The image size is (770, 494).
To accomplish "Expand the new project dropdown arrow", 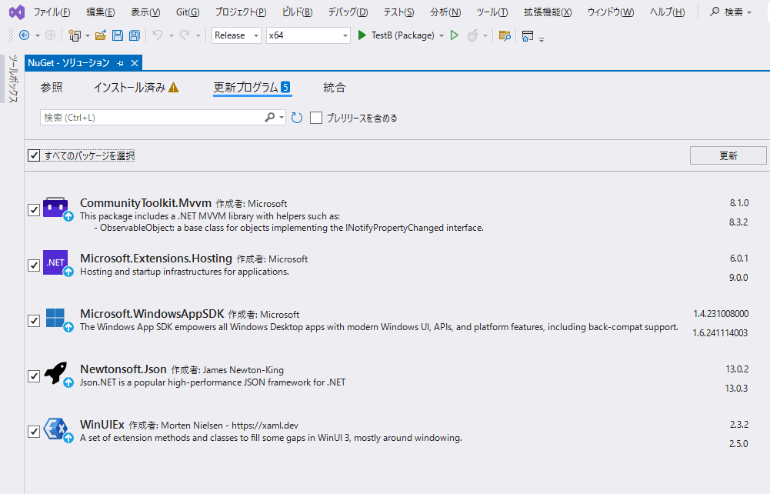I will 88,36.
